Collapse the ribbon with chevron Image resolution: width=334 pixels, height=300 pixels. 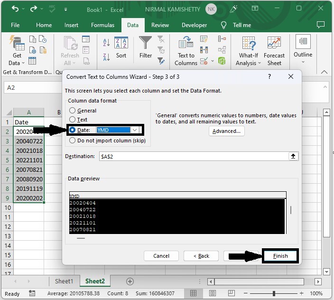click(324, 72)
